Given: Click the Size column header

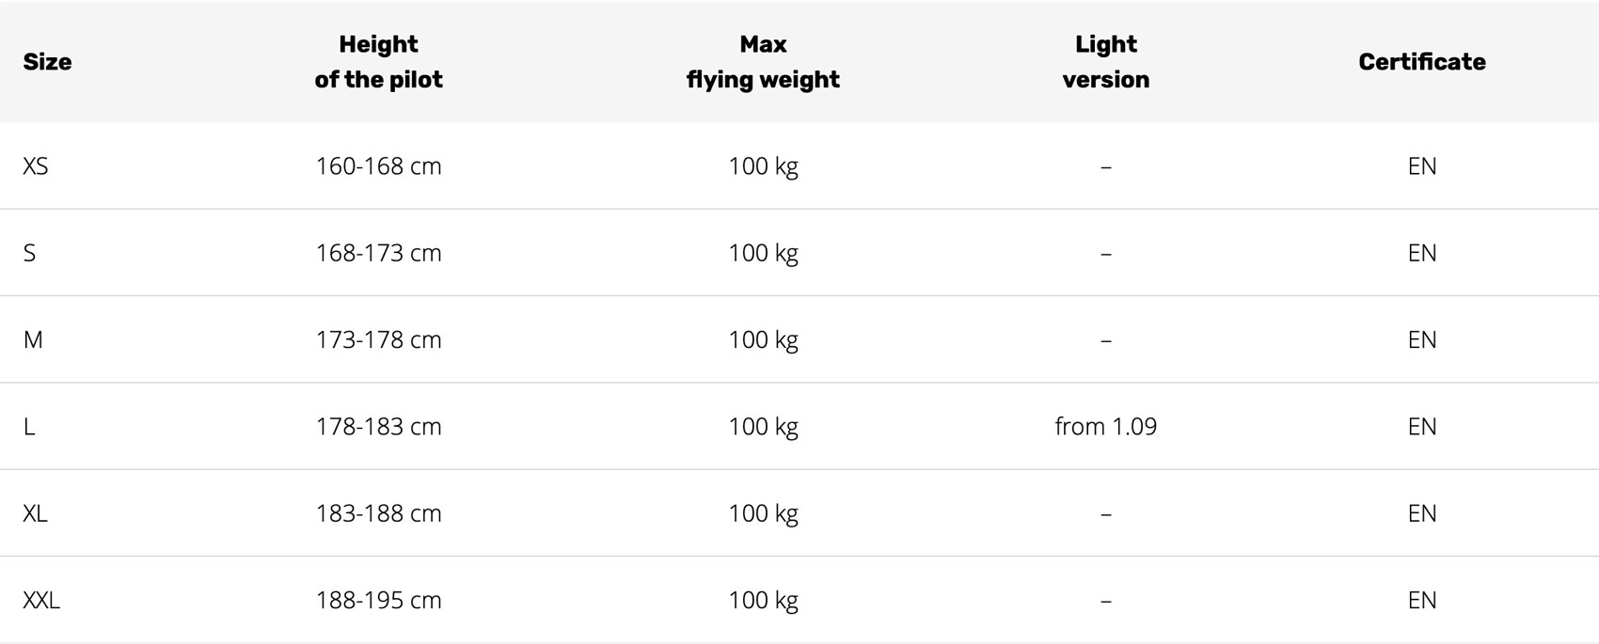Looking at the screenshot, I should [47, 62].
